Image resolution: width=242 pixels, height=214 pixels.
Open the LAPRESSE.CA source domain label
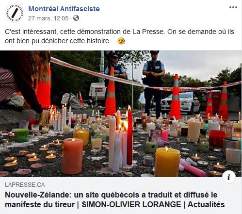[x=25, y=185]
